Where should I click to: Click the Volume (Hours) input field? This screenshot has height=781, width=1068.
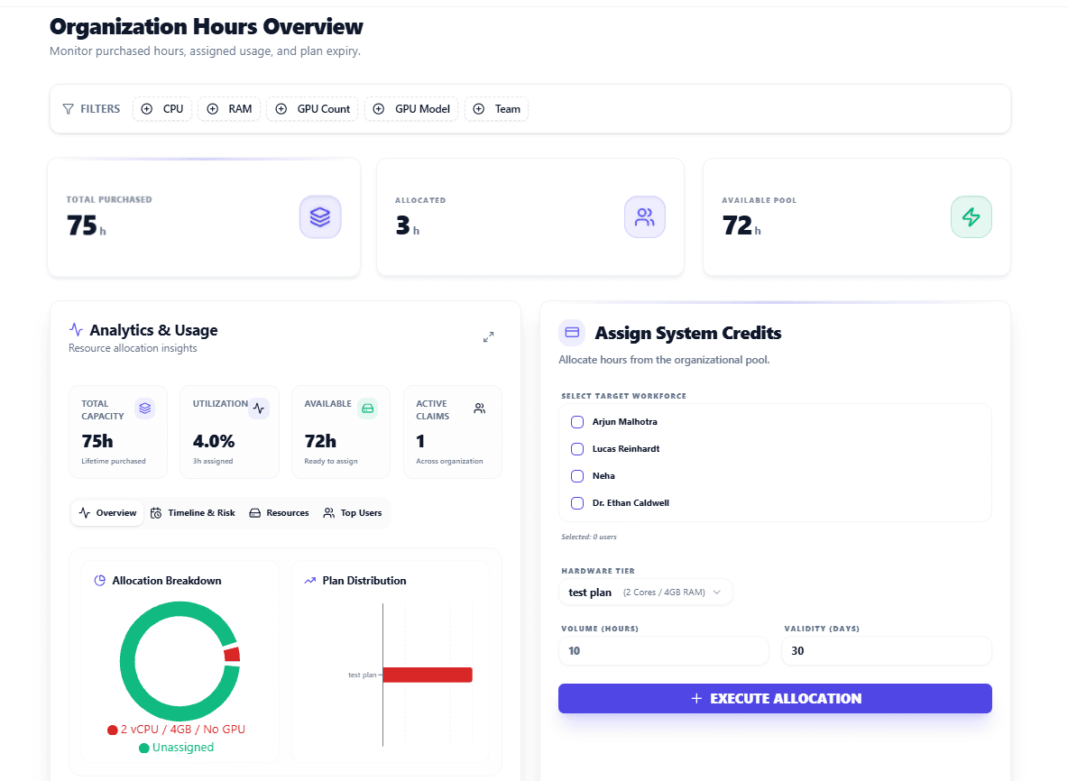click(x=663, y=651)
